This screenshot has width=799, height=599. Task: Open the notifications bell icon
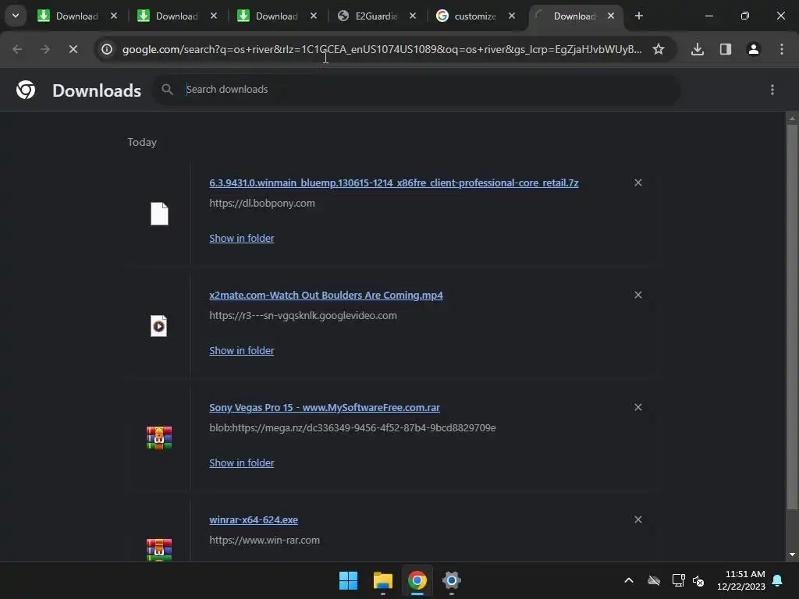tap(778, 580)
